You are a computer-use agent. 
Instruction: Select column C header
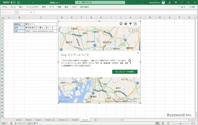coord(41,18)
